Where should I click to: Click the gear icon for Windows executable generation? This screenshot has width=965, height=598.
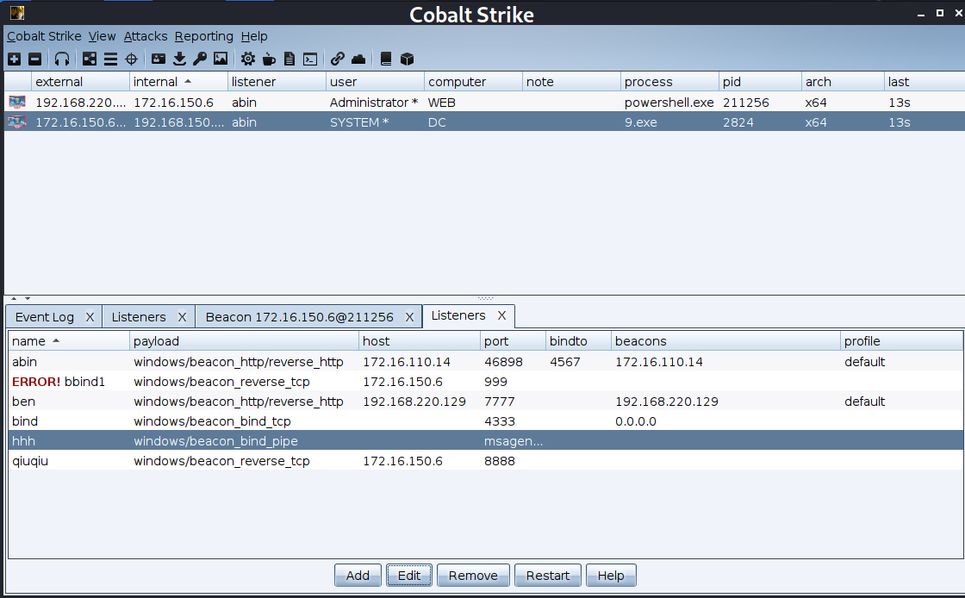(248, 59)
